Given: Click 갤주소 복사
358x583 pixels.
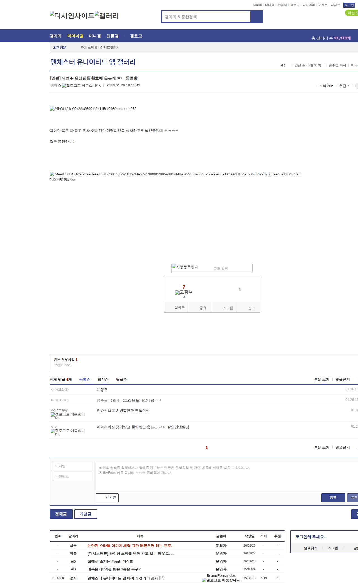Looking at the screenshot, I should tap(337, 65).
